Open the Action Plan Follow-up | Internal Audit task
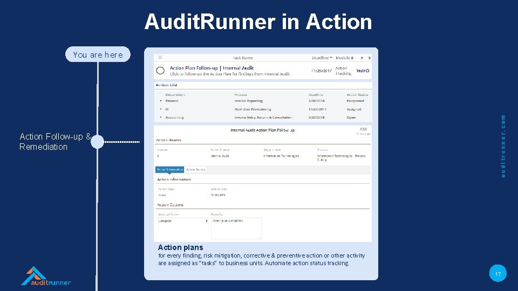 212,68
